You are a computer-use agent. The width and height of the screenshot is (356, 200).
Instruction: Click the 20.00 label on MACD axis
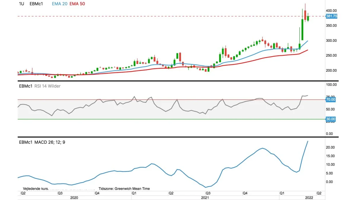point(330,148)
